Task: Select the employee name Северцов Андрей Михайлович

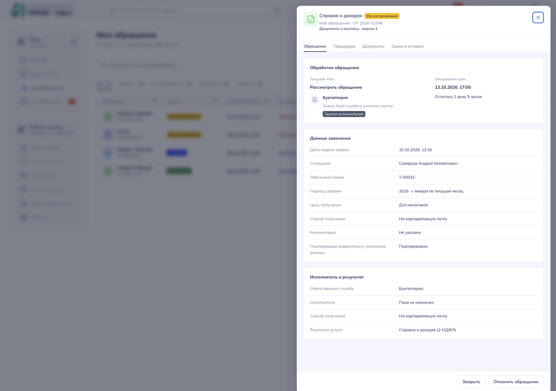Action: 428,163
